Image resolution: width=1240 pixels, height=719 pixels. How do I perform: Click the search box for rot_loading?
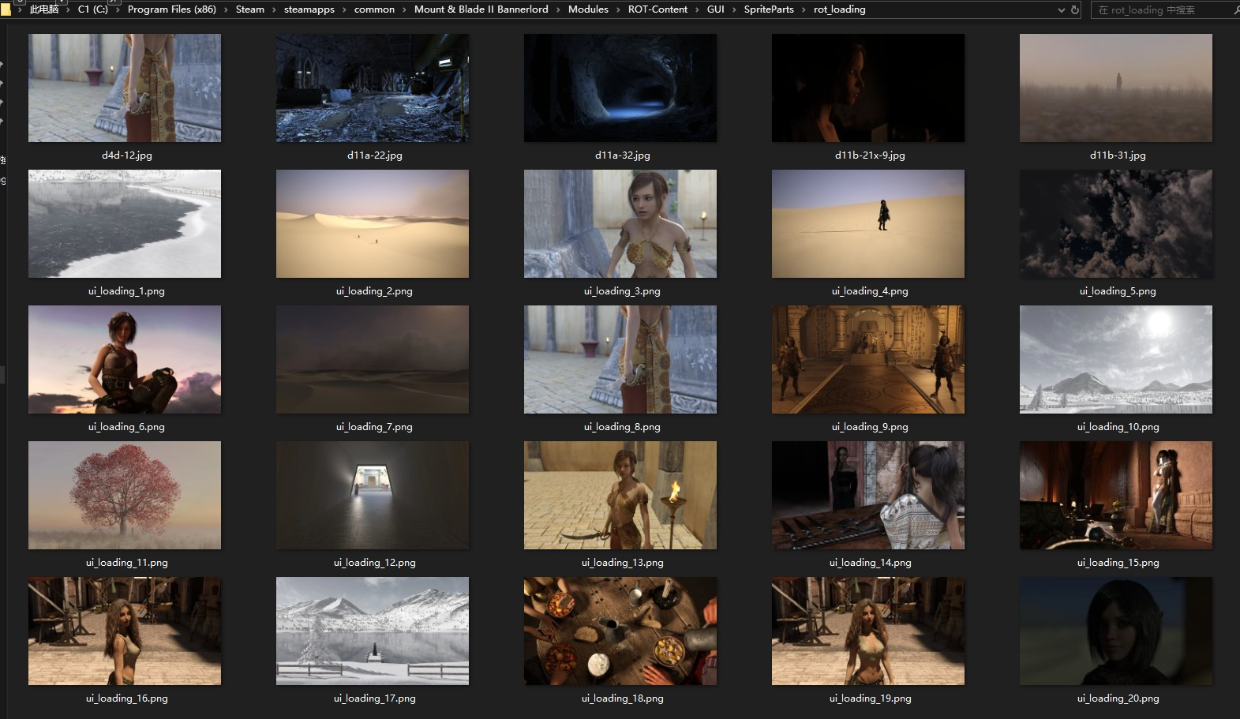(x=1165, y=10)
